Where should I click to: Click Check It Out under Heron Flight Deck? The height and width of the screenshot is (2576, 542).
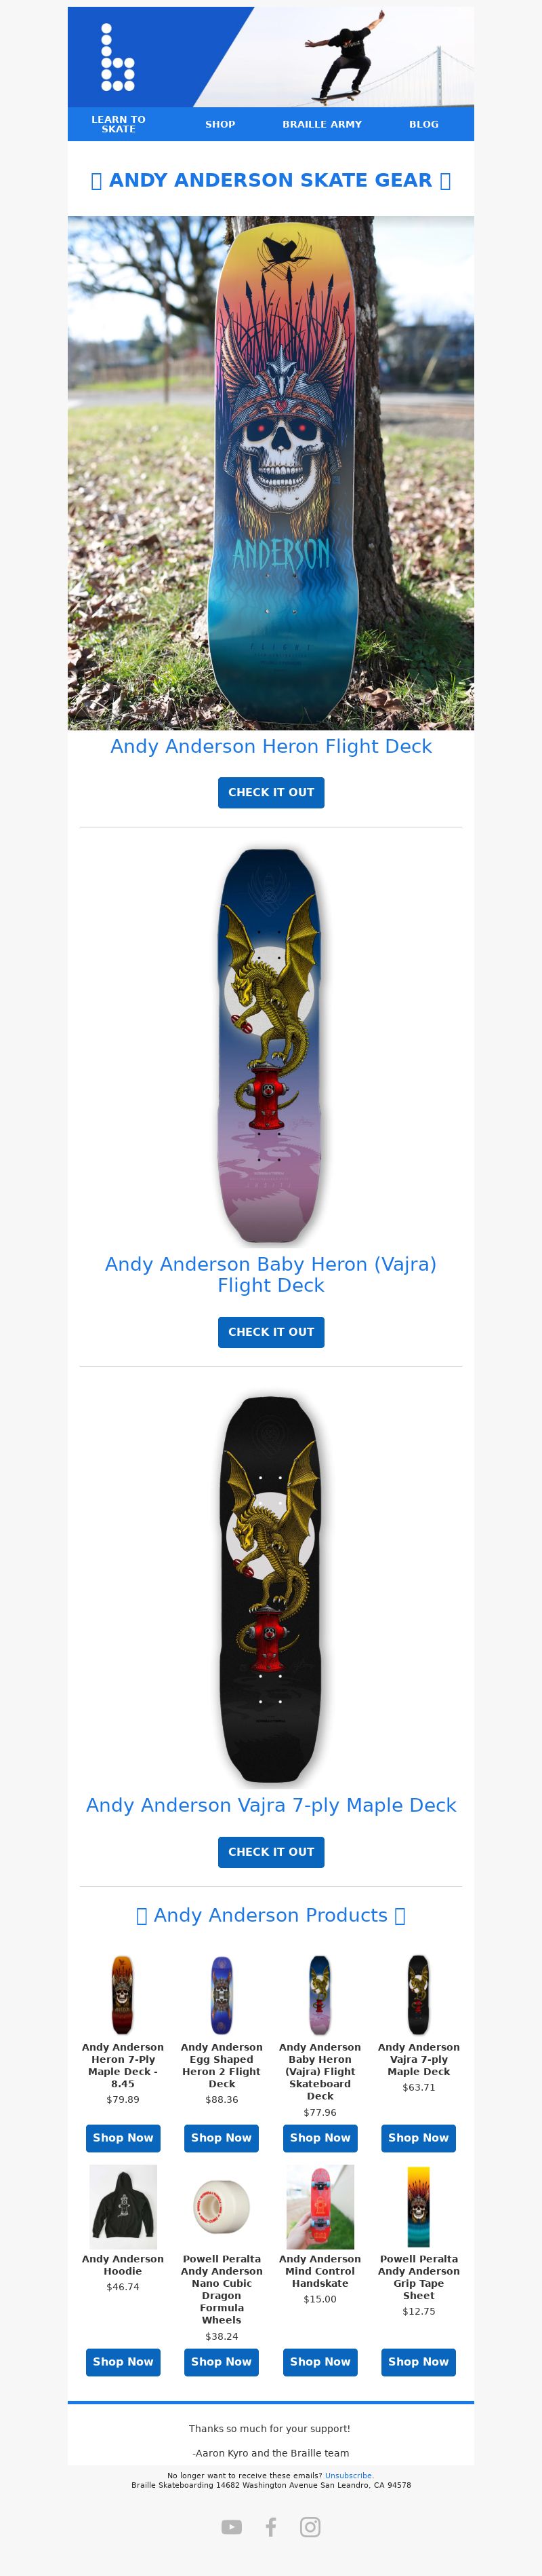(x=272, y=792)
